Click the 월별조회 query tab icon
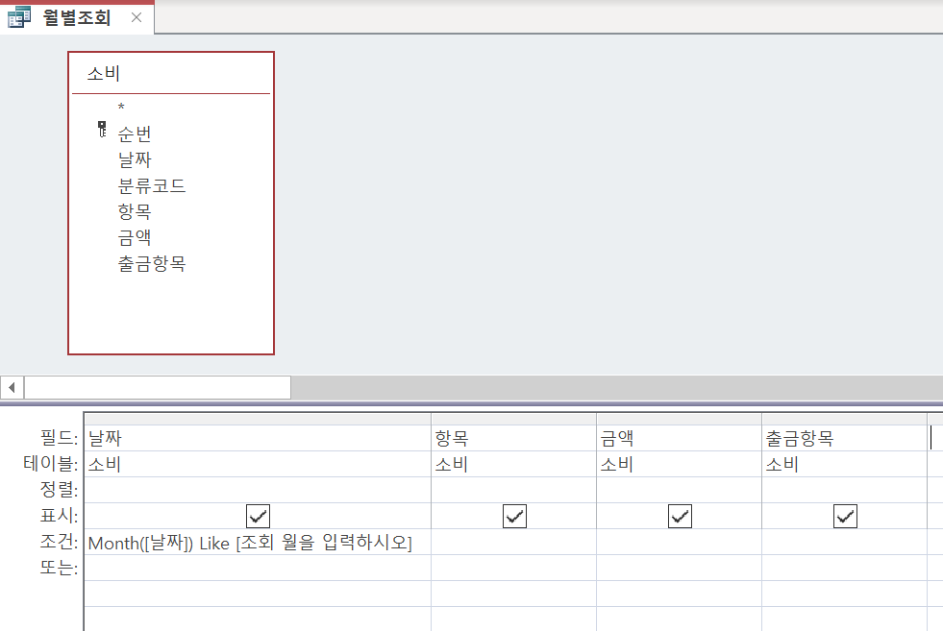Screen dimensions: 943x631 [x=19, y=17]
